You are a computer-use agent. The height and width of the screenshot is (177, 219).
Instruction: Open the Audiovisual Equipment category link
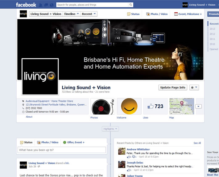(37, 101)
